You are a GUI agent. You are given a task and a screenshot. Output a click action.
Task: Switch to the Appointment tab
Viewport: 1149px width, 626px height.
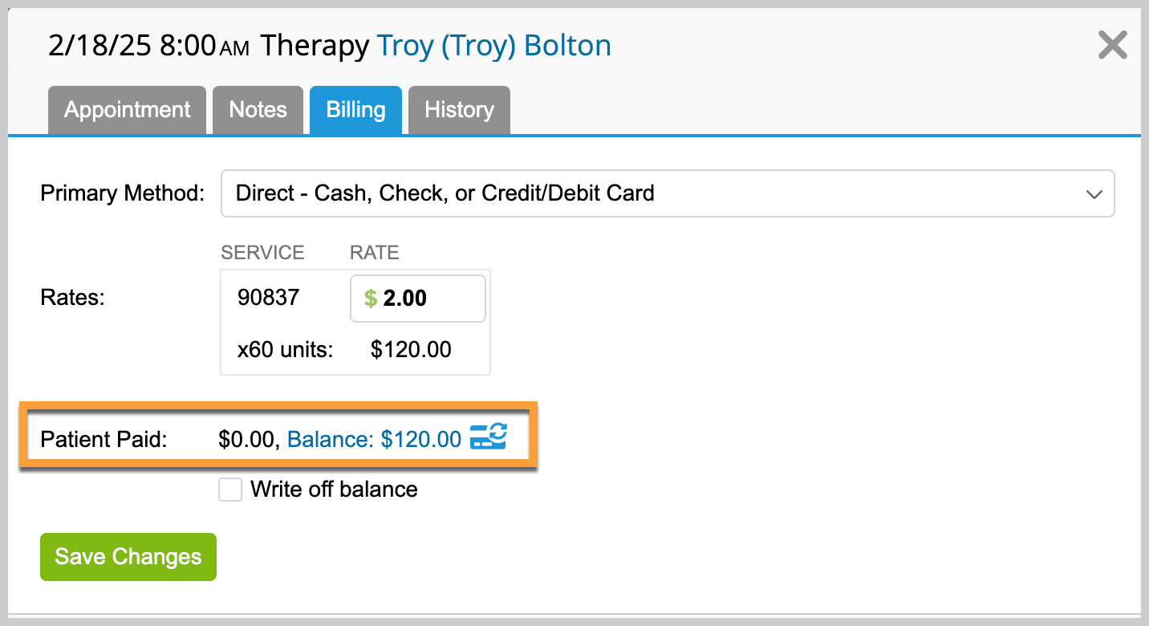[x=128, y=110]
